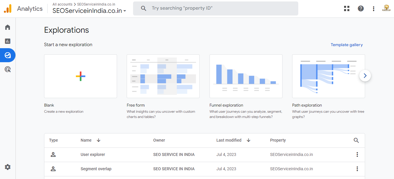Open more options for User explorer row
Screen dimensions: 394x179
[x=357, y=154]
